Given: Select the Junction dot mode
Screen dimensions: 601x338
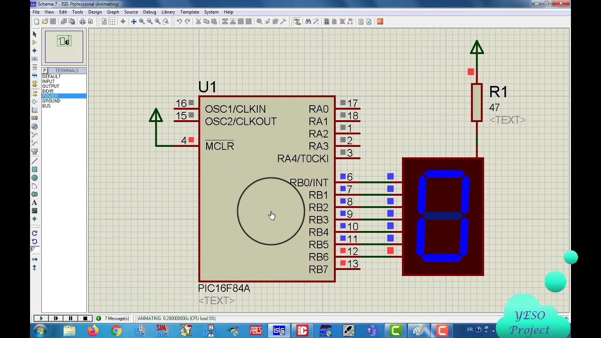Looking at the screenshot, I should (34, 50).
